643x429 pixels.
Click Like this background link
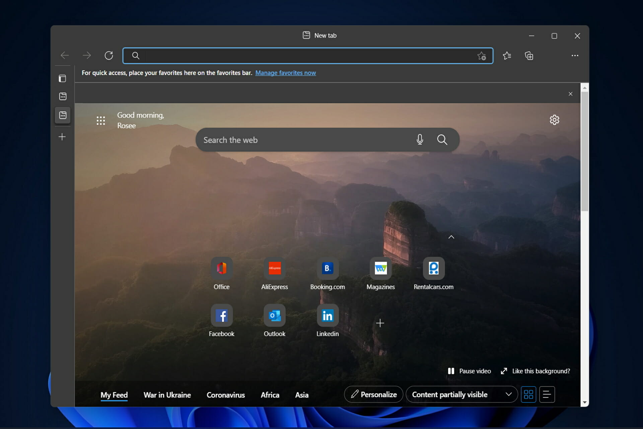click(x=535, y=371)
